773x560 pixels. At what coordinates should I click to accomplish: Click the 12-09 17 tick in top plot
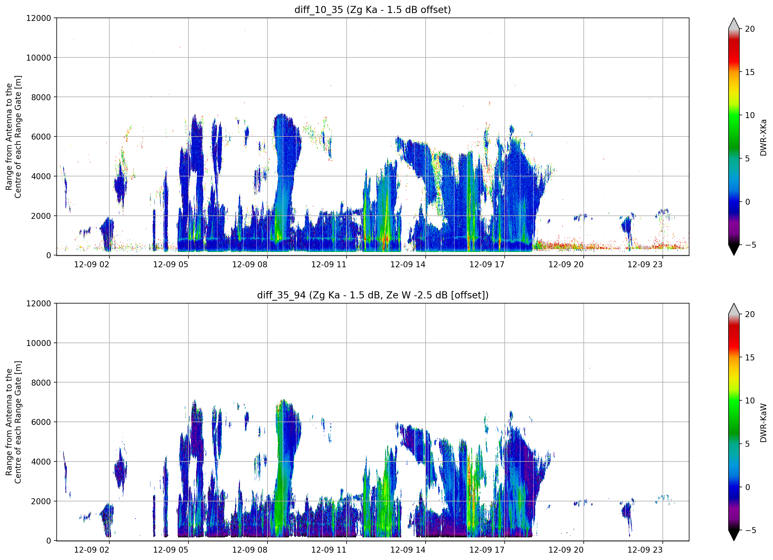coord(487,265)
